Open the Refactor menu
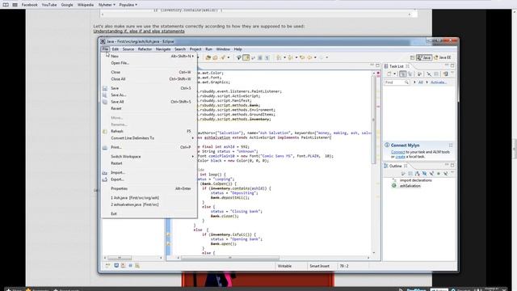The width and height of the screenshot is (517, 291). (145, 49)
